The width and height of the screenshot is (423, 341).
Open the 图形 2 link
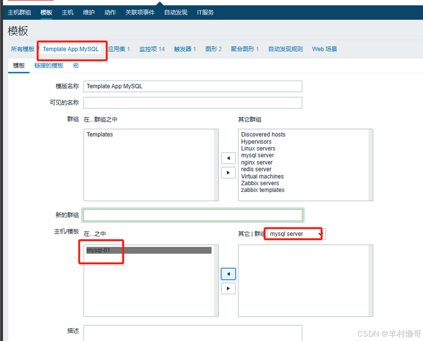click(x=213, y=49)
